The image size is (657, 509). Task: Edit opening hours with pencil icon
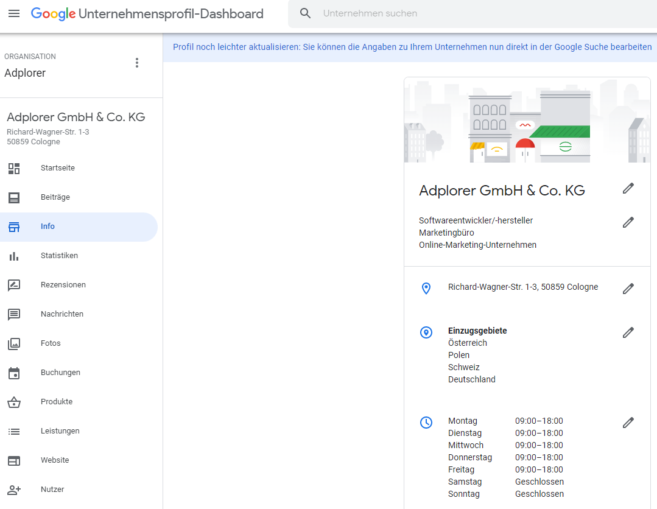tap(628, 423)
